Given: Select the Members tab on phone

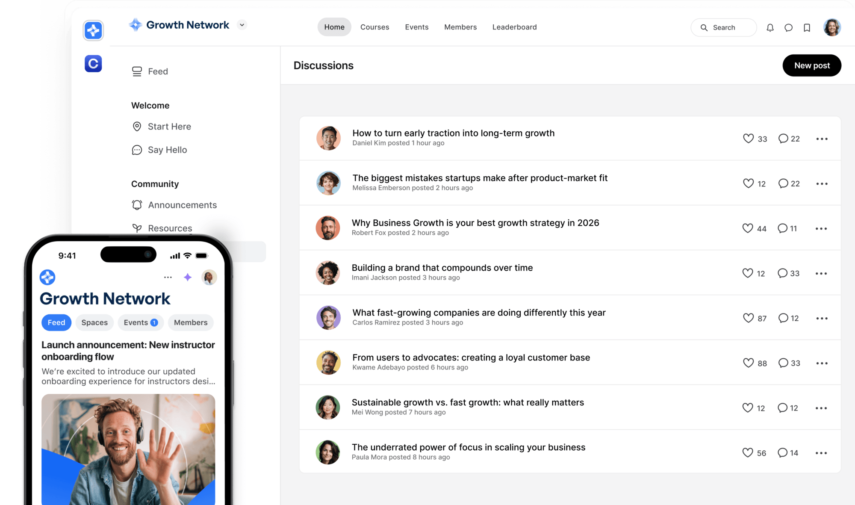Looking at the screenshot, I should pyautogui.click(x=191, y=322).
